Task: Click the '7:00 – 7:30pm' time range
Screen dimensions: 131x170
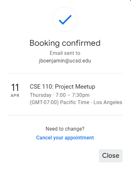Action: point(73,95)
